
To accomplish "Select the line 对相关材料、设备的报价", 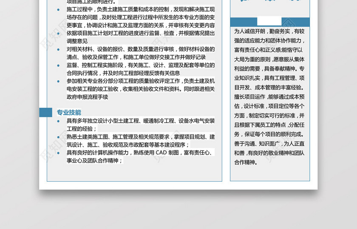I will click(x=141, y=49).
